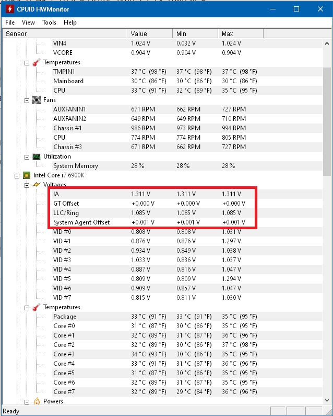The height and width of the screenshot is (416, 333).
Task: Click the thermometer icon beside CPU Temperatures
Action: pyautogui.click(x=36, y=307)
